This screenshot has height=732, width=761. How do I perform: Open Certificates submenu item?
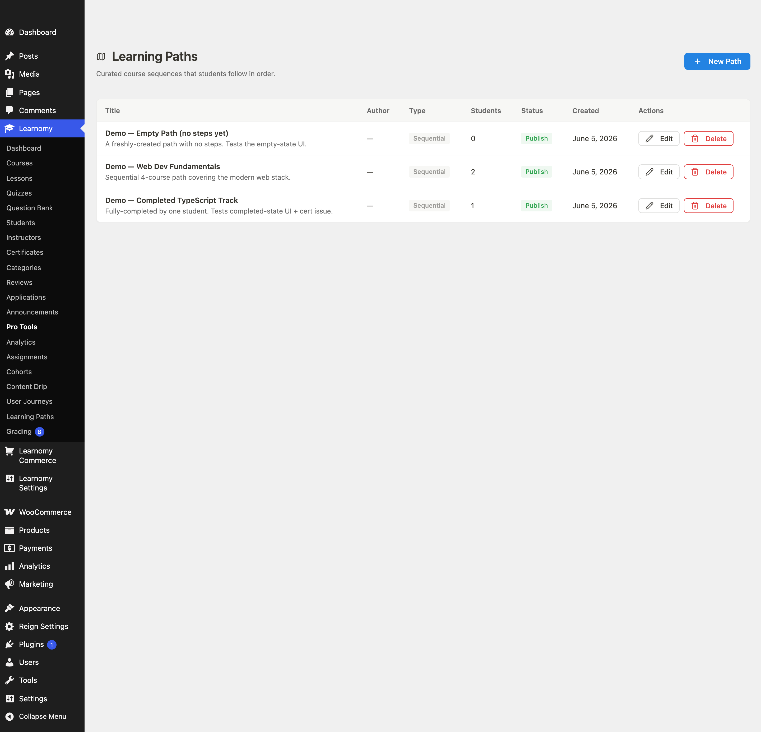pos(25,252)
